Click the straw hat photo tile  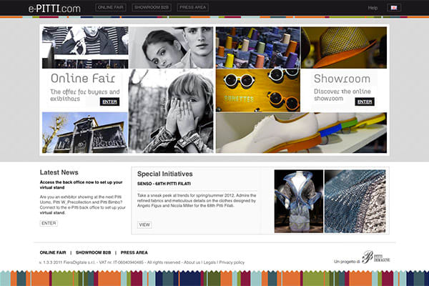coord(345,47)
